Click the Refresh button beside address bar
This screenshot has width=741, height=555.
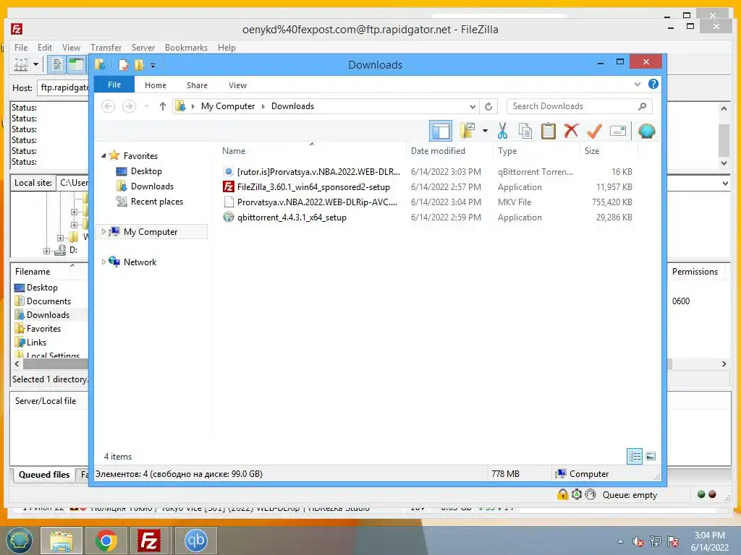coord(488,106)
